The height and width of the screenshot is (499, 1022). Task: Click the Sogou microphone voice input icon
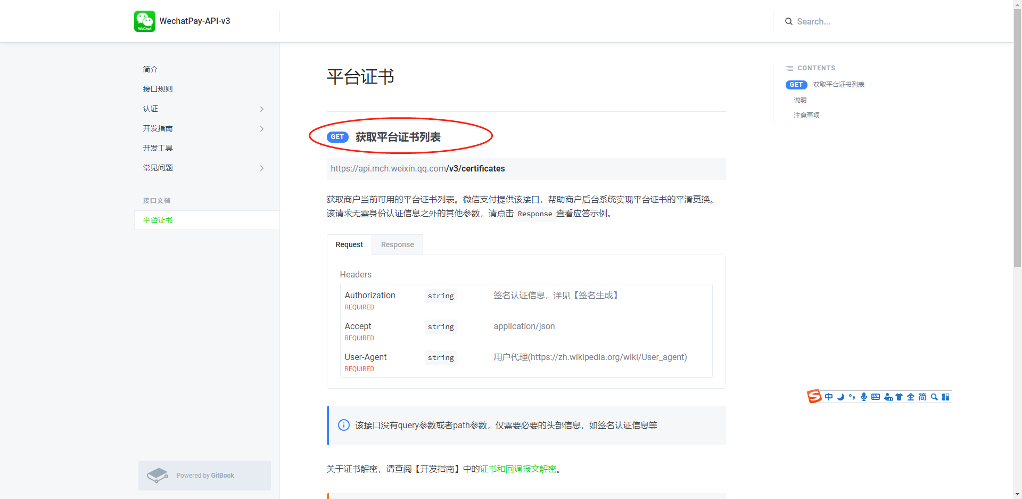point(864,397)
